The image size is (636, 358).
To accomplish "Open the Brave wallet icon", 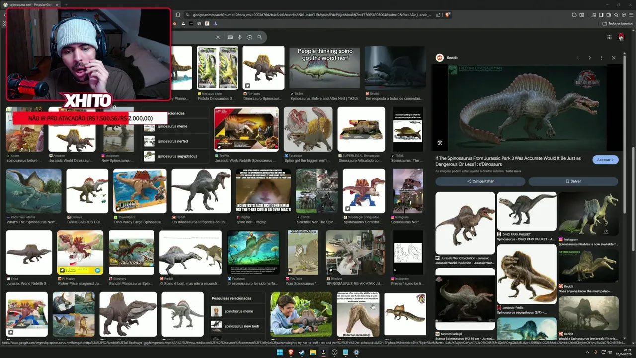I will pos(608,15).
